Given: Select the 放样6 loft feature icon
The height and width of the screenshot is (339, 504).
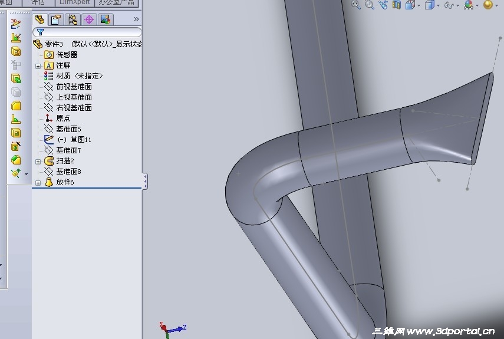Looking at the screenshot, I should (x=49, y=182).
